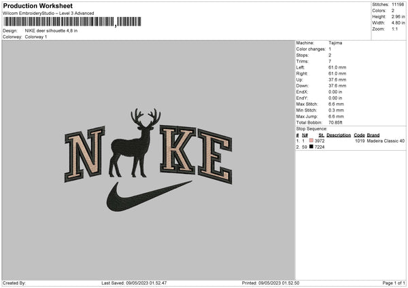Viewport: 408px width, 288px height.
Task: Click the 'Brand' column header
Action: coord(373,135)
